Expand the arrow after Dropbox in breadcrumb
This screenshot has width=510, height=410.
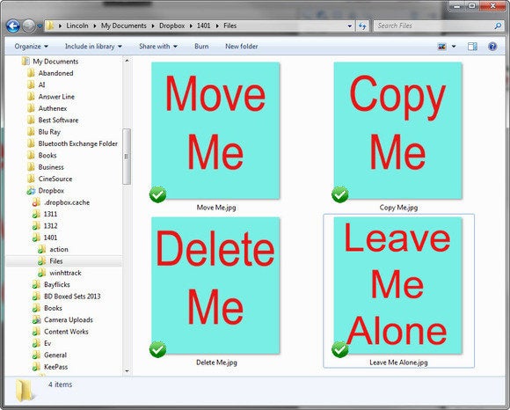(191, 26)
